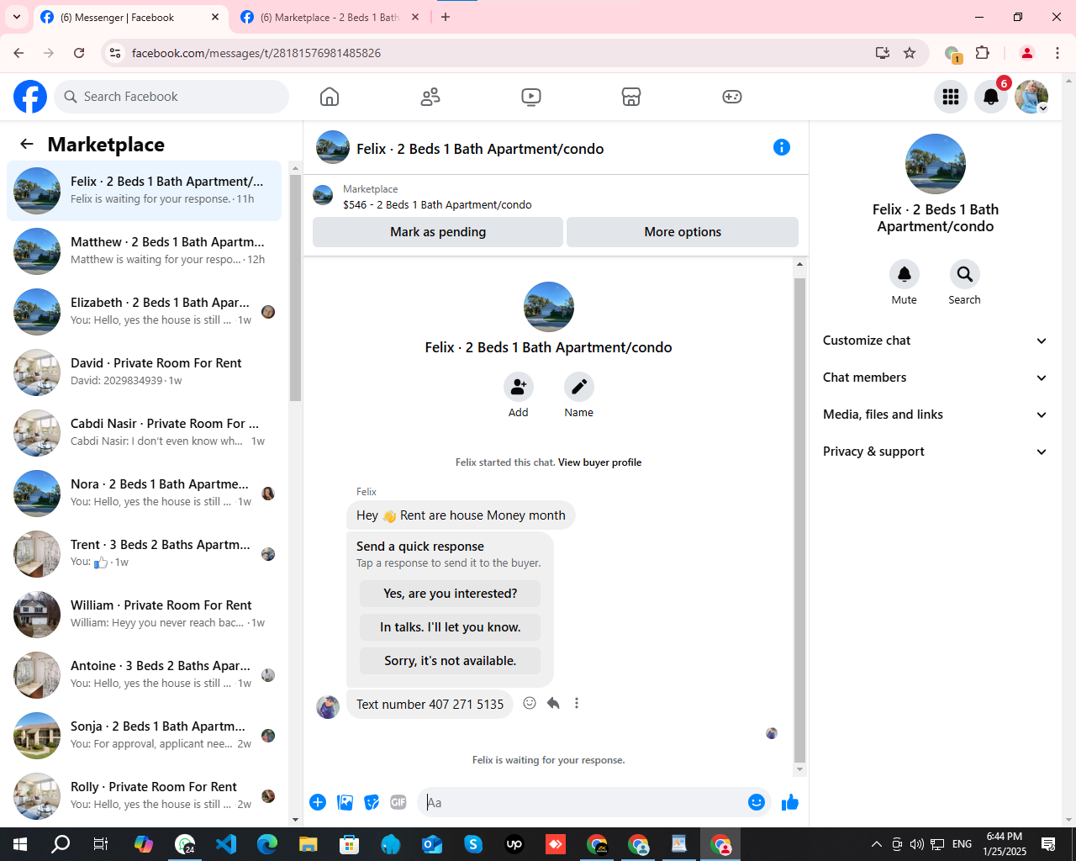
Task: Open the Gaming controller icon
Action: (732, 97)
